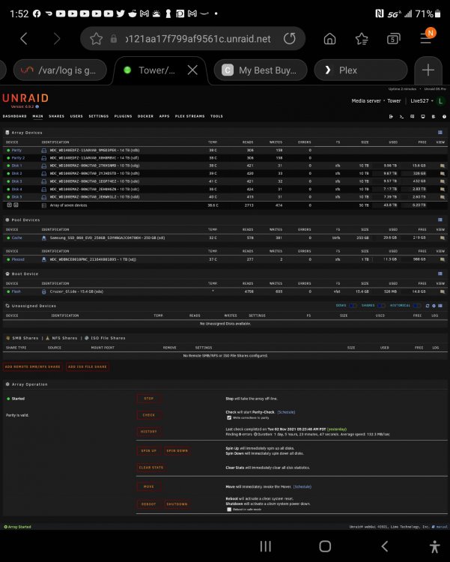Uncheck Write corrections to parity
Screen dimensions: 450x562
pos(229,417)
